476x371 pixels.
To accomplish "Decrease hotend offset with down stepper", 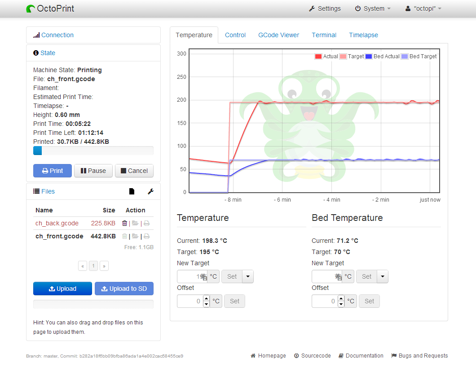I will click(207, 304).
